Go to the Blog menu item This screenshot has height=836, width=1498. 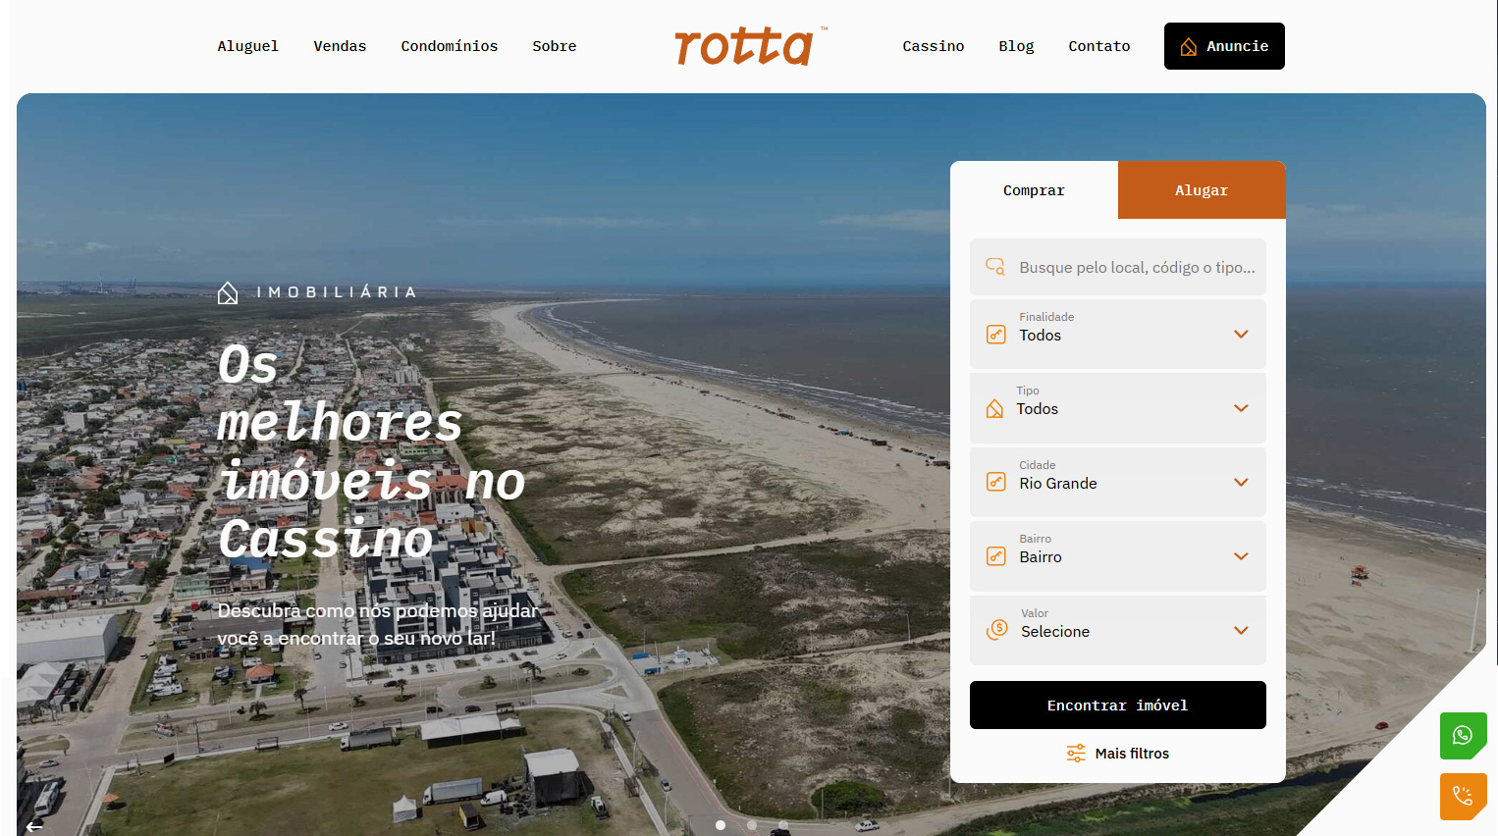click(1016, 46)
